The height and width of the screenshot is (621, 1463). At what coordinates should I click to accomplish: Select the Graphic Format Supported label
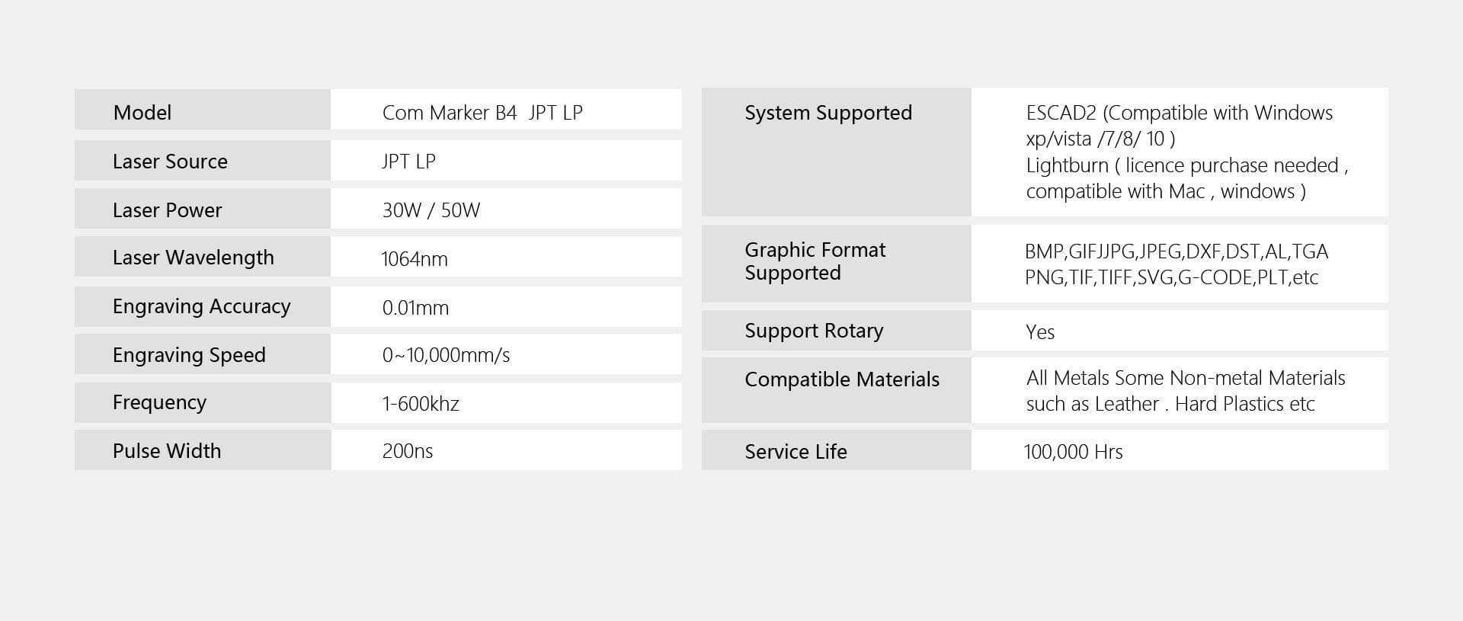click(815, 261)
